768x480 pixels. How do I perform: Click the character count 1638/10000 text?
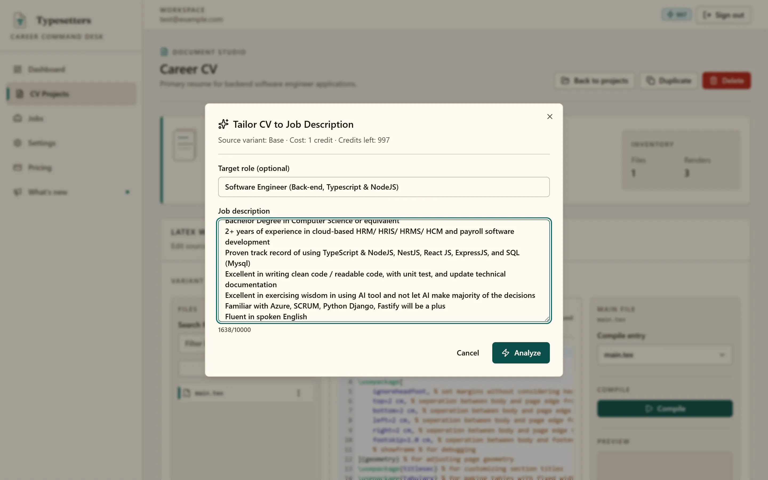234,330
